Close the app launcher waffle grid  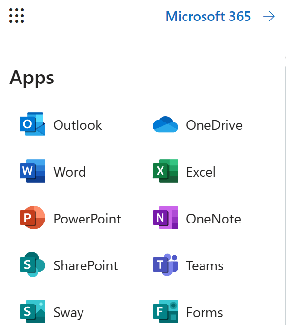coord(17,16)
